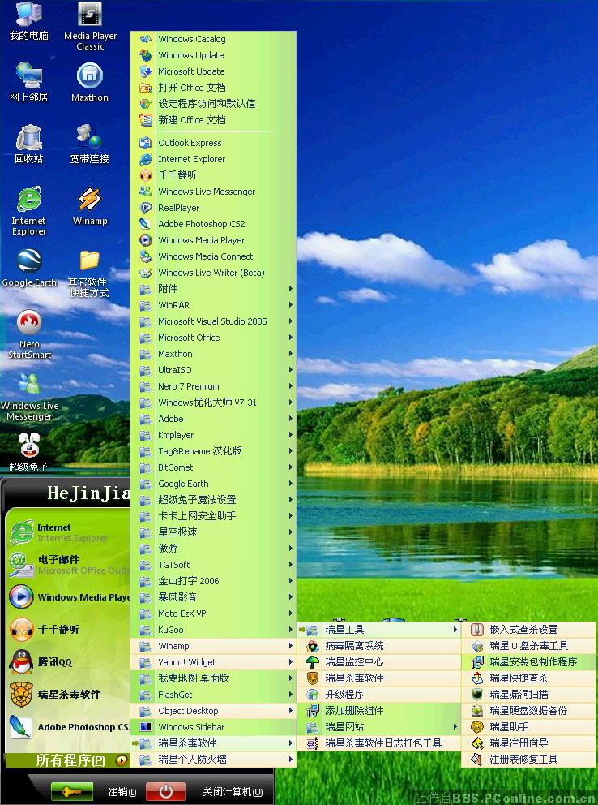The height and width of the screenshot is (805, 598).
Task: Launch 瑞星漏洞扫描 tool
Action: coord(528,695)
